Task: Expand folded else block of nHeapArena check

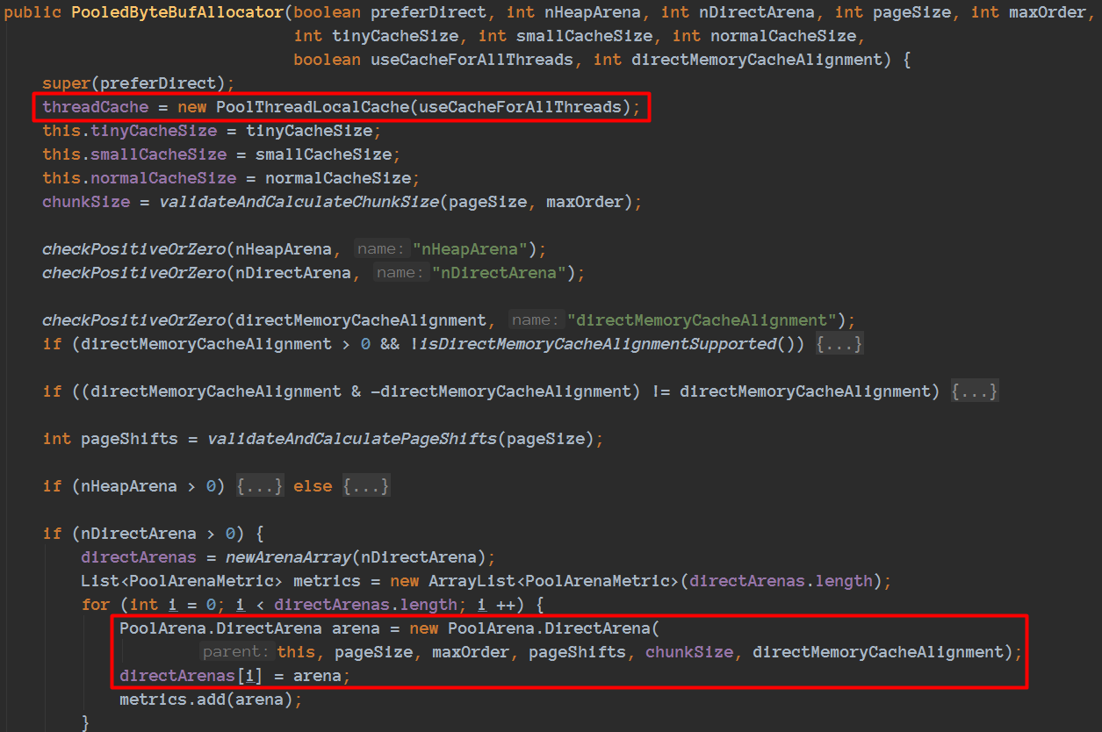Action: click(x=366, y=486)
